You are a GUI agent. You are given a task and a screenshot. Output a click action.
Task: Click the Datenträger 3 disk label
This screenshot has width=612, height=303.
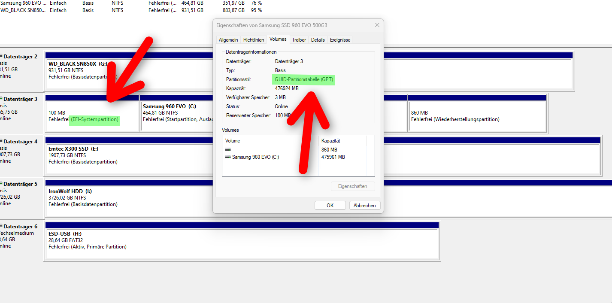(20, 99)
